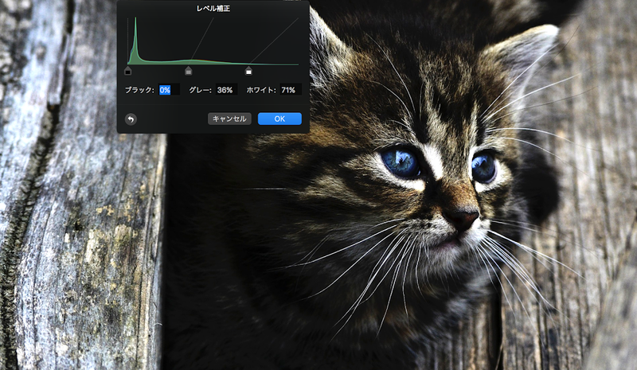Click the flat right end of histogram
This screenshot has width=637, height=370.
pyautogui.click(x=287, y=63)
